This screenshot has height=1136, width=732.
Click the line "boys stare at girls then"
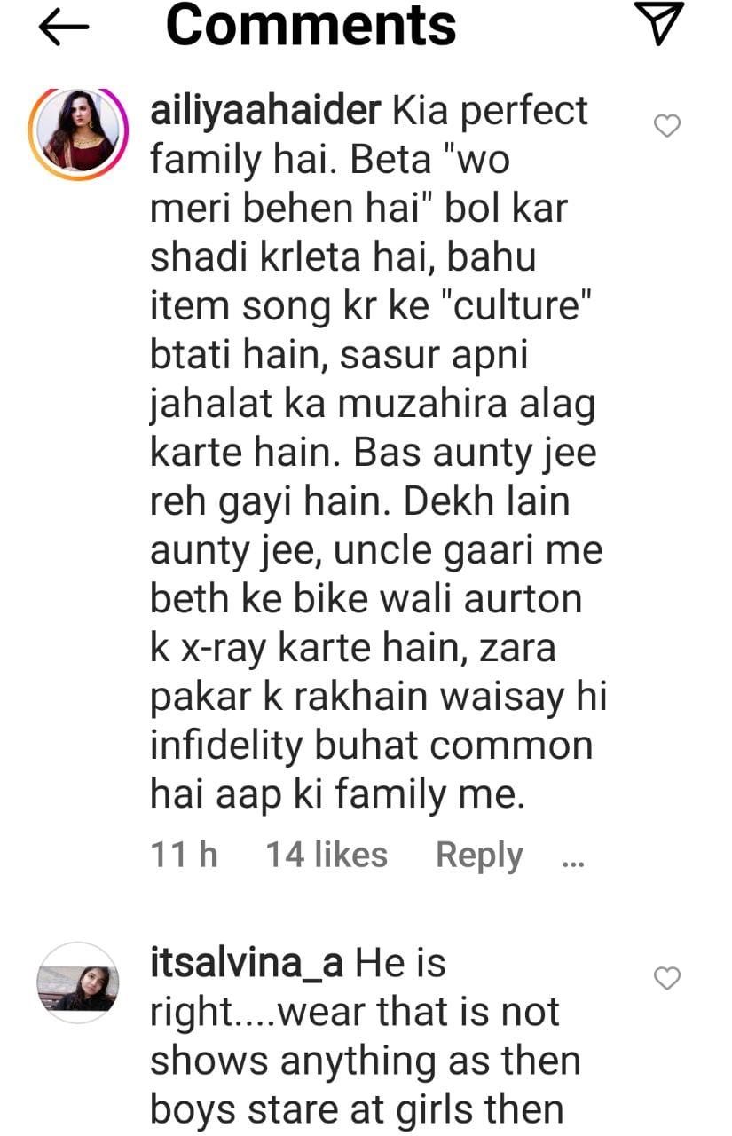coord(357,1108)
